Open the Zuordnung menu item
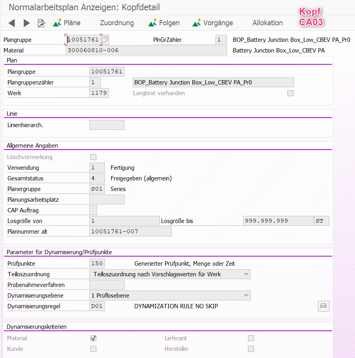The image size is (355, 358). coord(117,23)
